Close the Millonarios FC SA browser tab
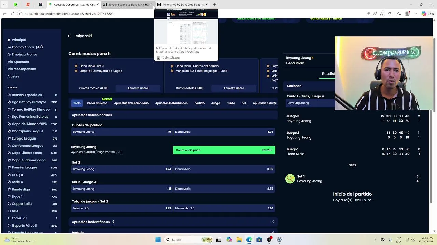The width and height of the screenshot is (437, 245). pos(206,4)
